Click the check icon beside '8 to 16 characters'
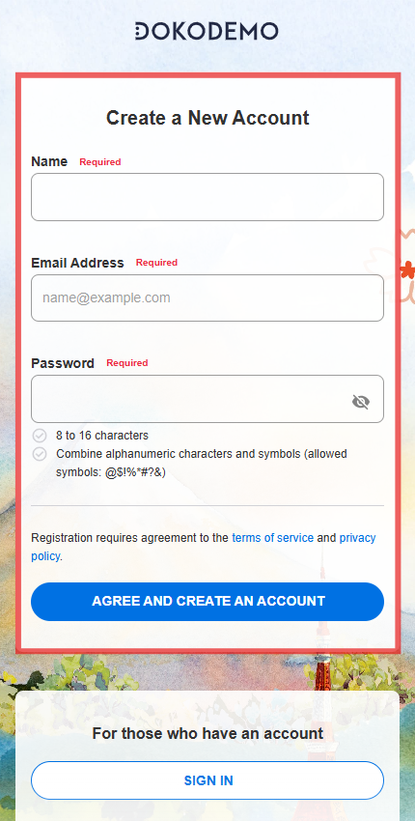 point(40,436)
